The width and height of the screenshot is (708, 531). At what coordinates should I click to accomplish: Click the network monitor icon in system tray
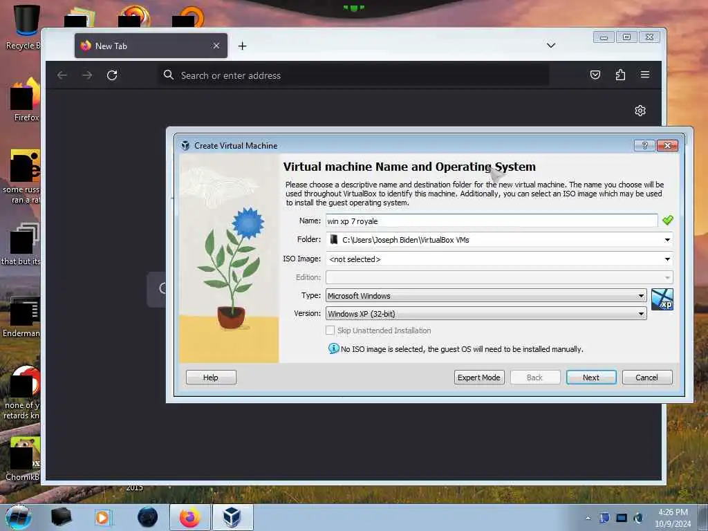click(x=622, y=518)
